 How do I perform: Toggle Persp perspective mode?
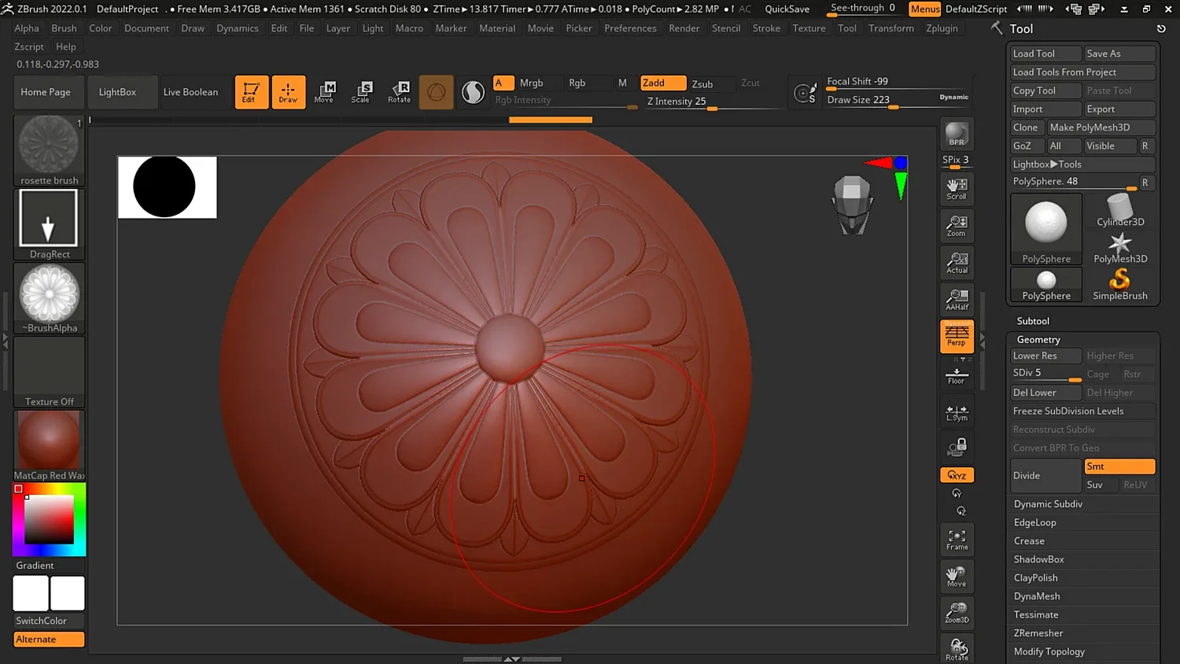click(957, 336)
